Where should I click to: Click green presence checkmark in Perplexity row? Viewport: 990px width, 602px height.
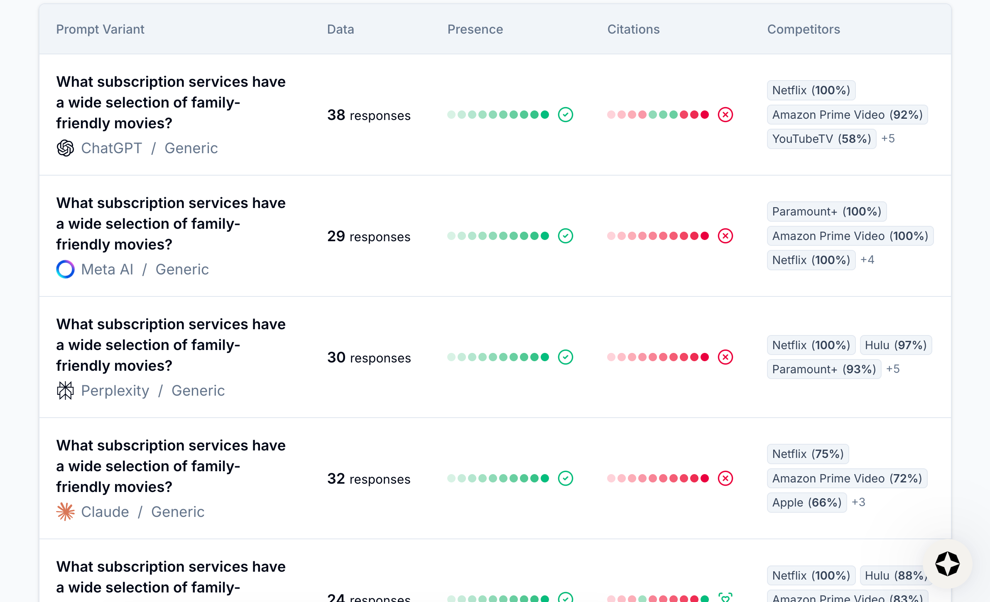pyautogui.click(x=565, y=357)
